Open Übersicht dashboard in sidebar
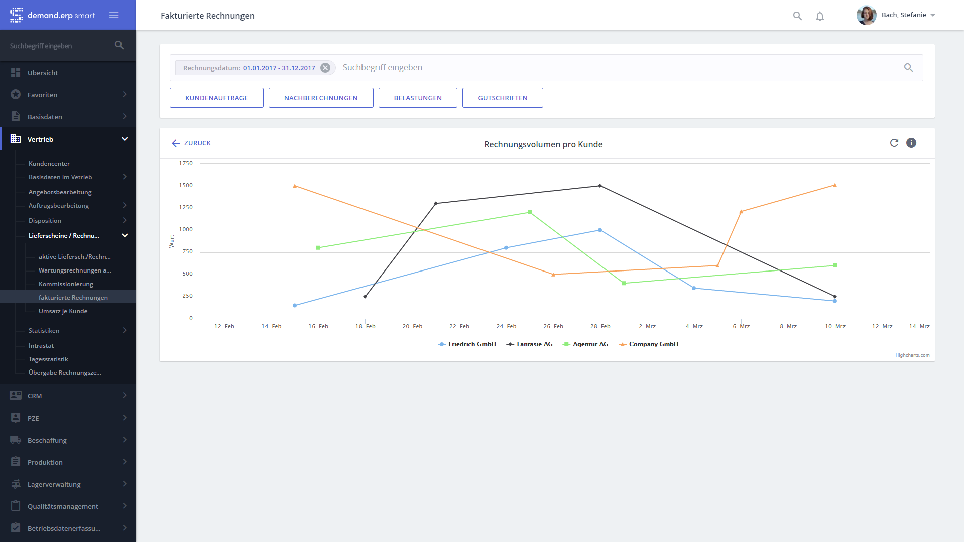Viewport: 964px width, 542px height. coord(43,73)
